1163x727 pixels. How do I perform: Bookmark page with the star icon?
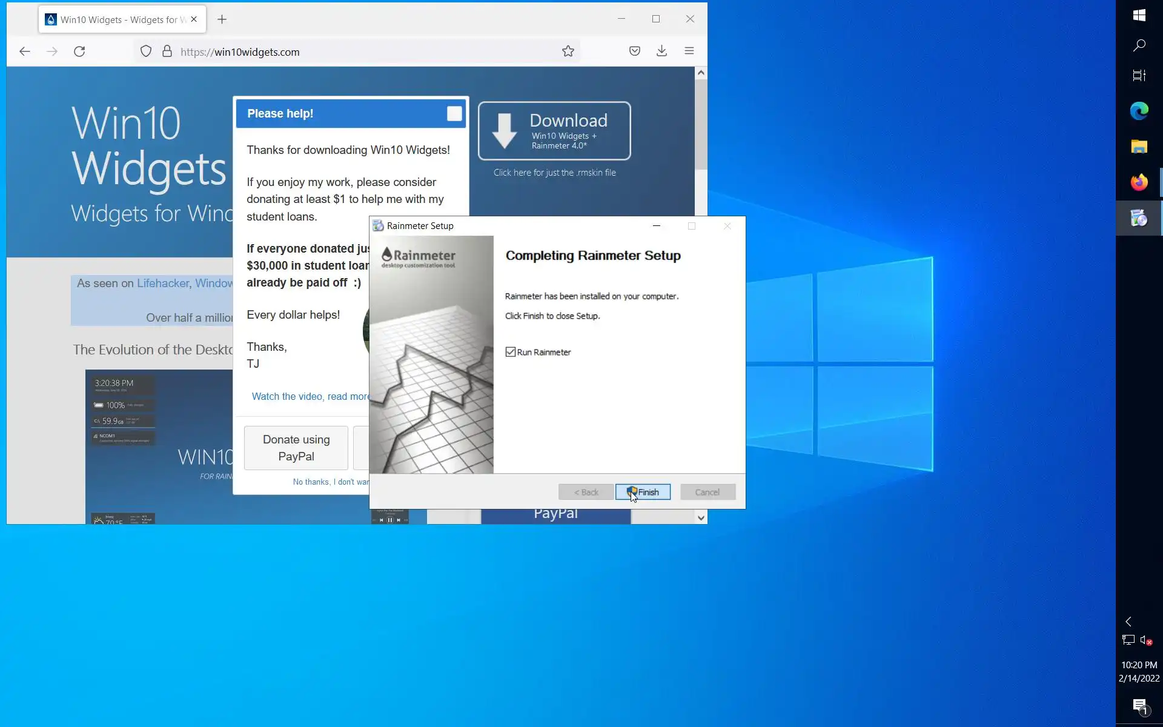coord(568,51)
